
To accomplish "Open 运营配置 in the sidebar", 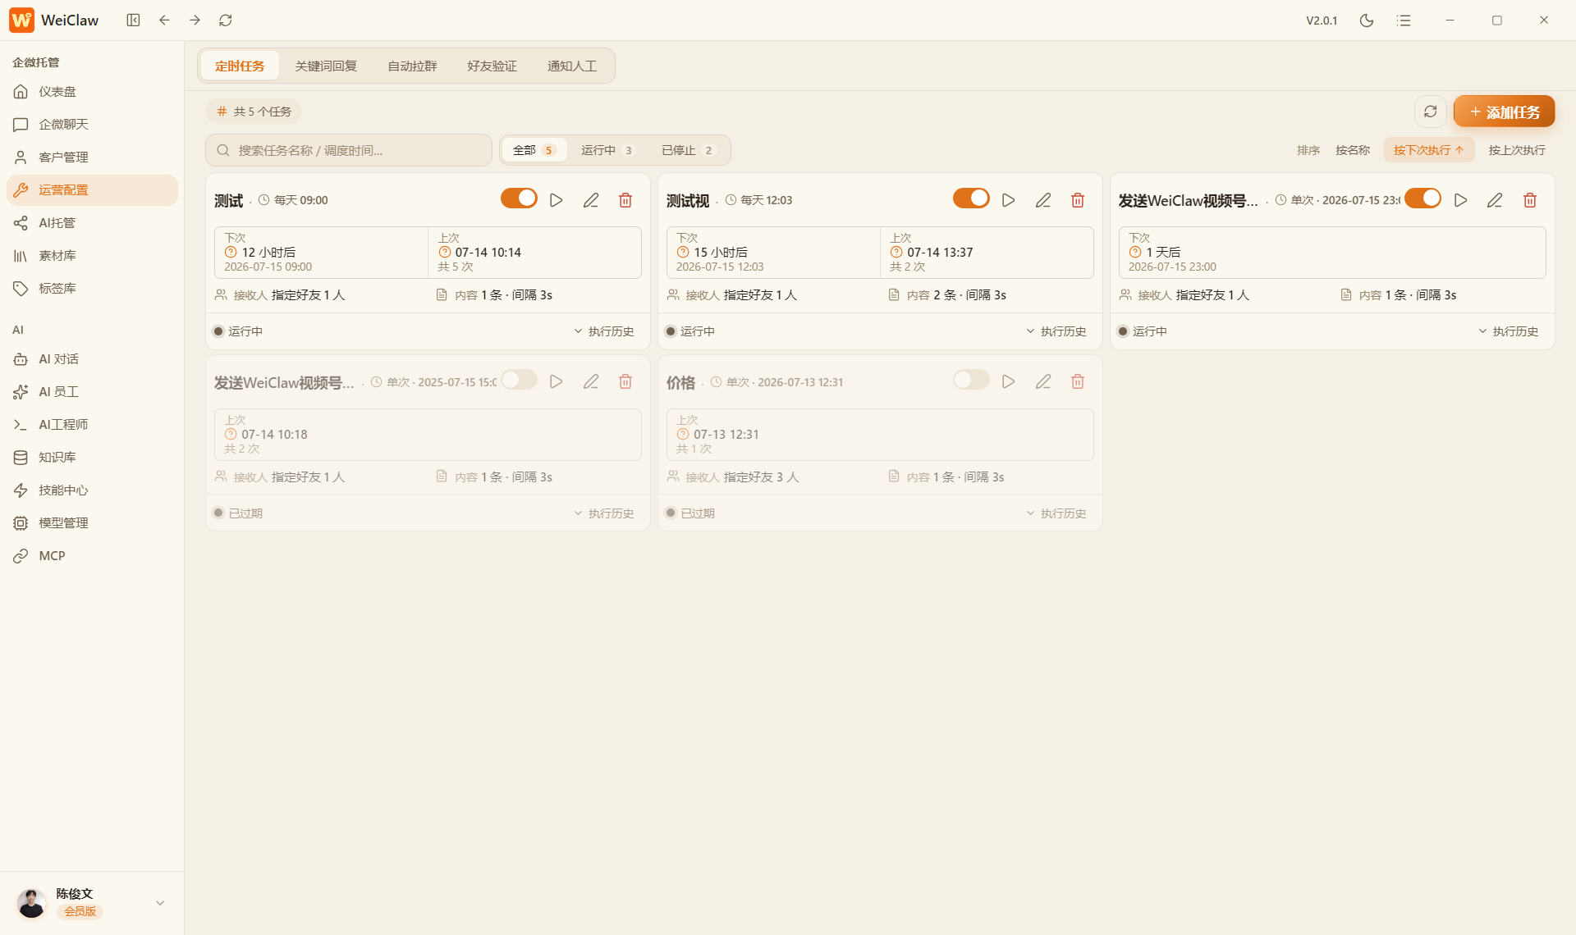I will pyautogui.click(x=92, y=190).
